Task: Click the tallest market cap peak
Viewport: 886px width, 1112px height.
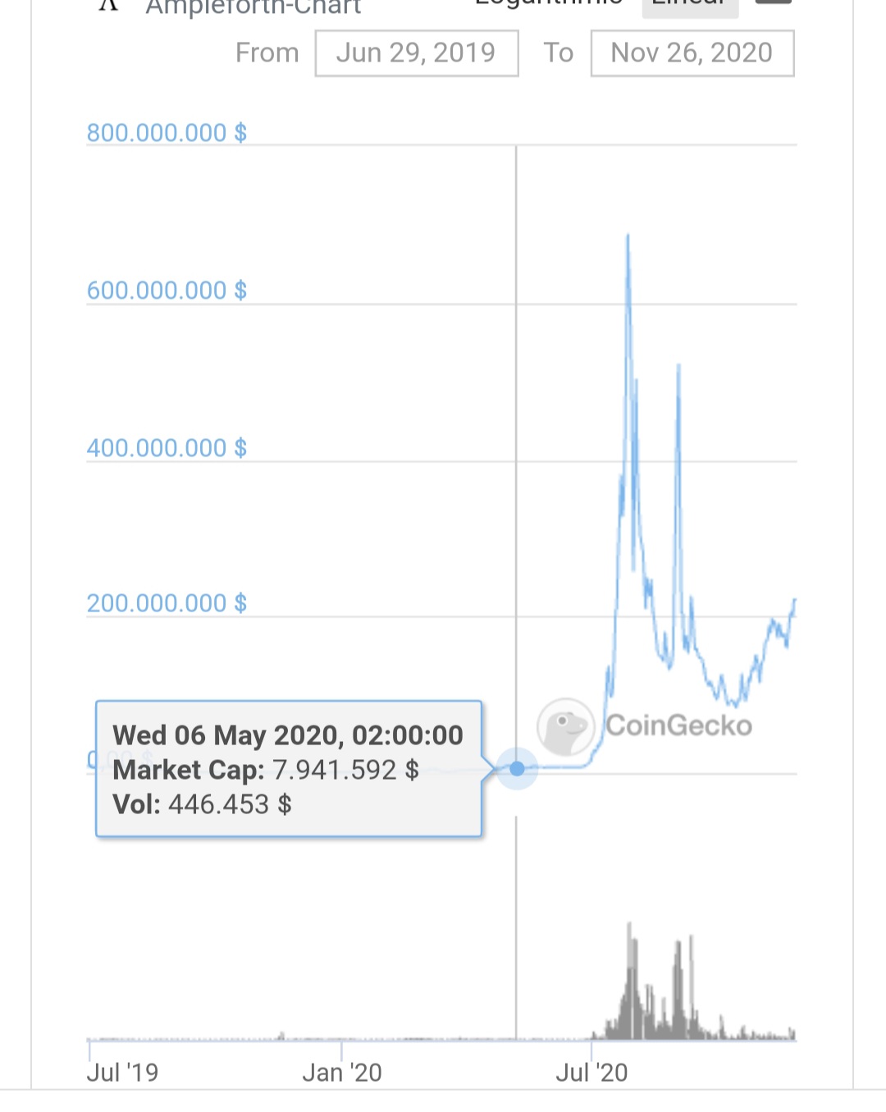Action: [x=628, y=237]
